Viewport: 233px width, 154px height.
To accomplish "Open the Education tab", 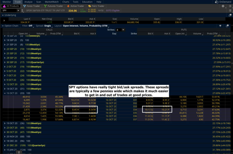I will coord(87,2).
